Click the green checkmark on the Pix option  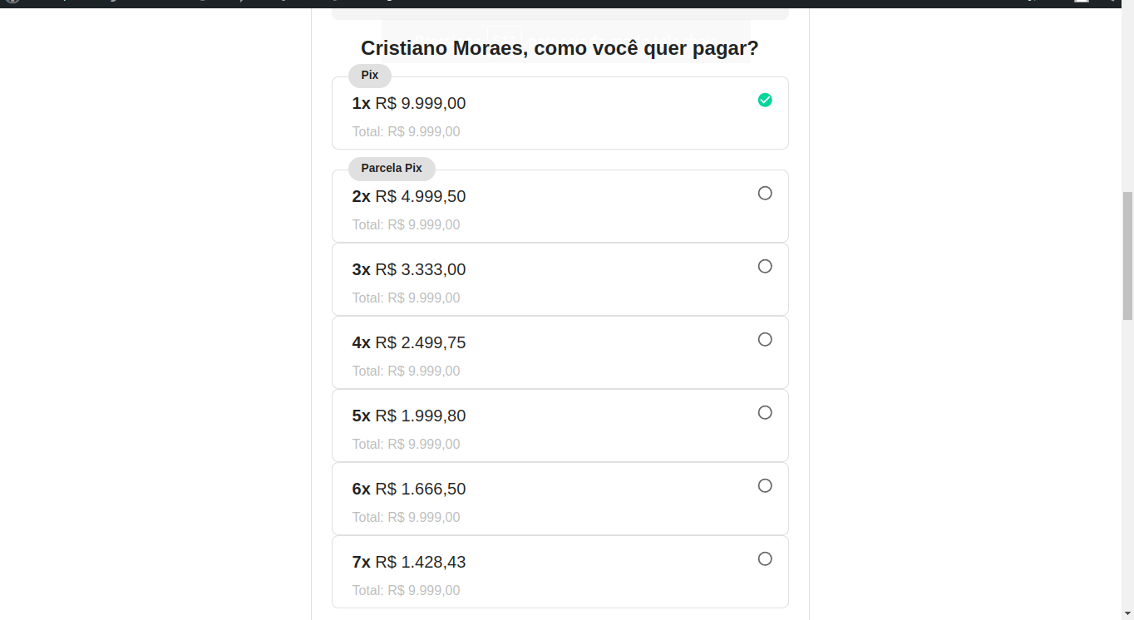(x=765, y=100)
